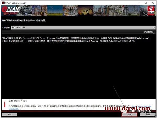The width and height of the screenshot is (157, 118).
Task: Click the 继续 continue button
Action: pos(129,114)
